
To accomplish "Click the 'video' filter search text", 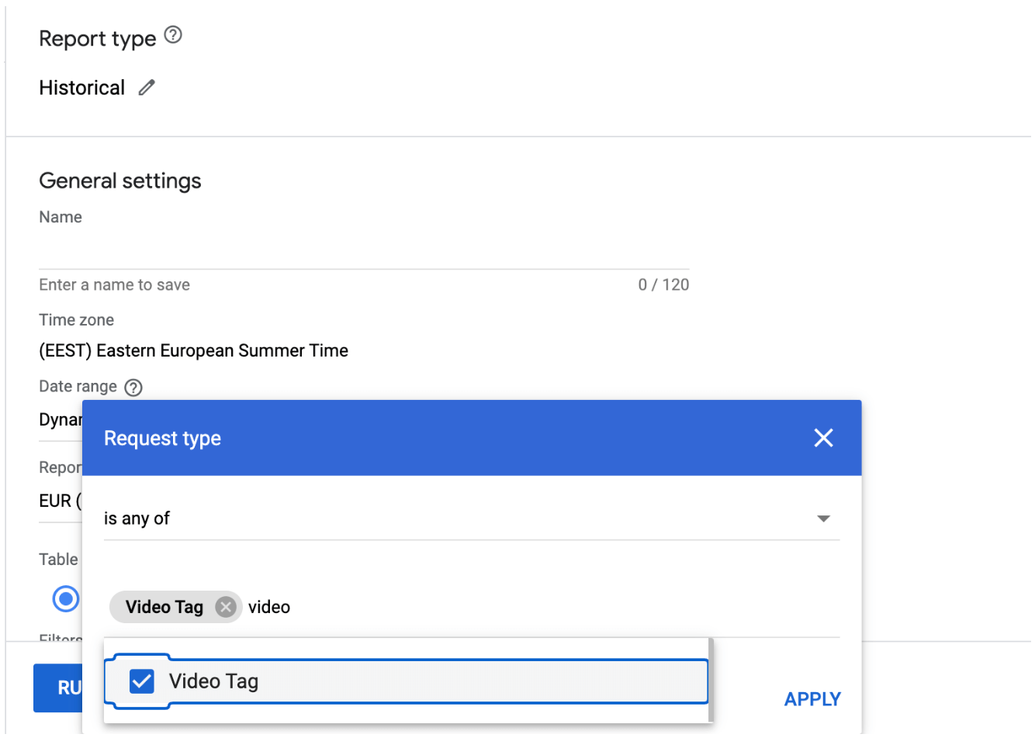I will pyautogui.click(x=269, y=607).
